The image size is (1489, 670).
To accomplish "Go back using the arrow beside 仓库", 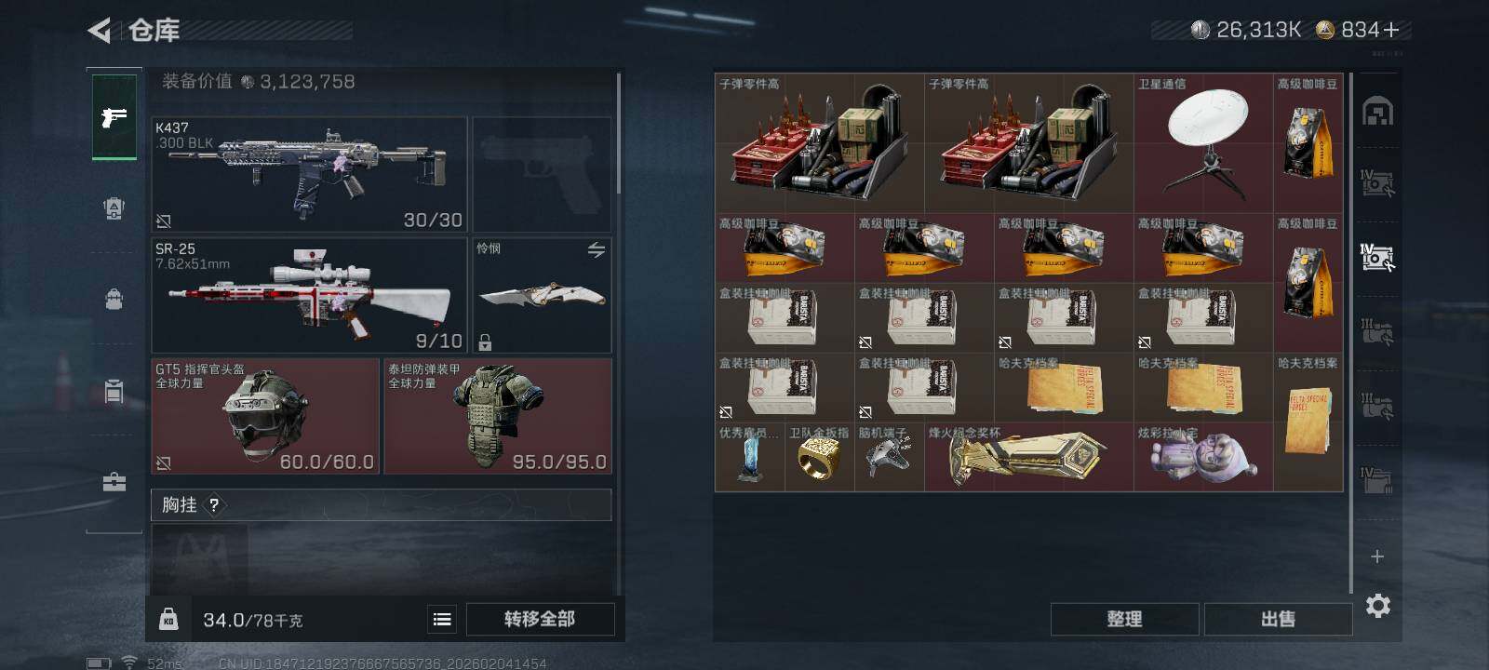I will coord(99,31).
